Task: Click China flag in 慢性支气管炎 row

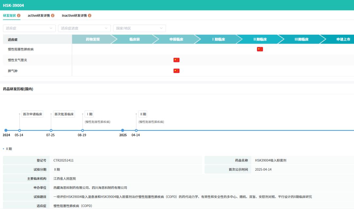Action: pyautogui.click(x=176, y=60)
